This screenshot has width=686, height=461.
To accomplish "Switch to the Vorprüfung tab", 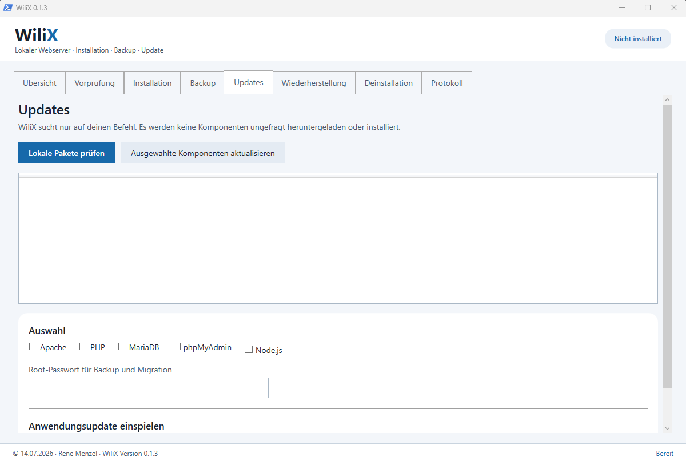I will coord(94,83).
